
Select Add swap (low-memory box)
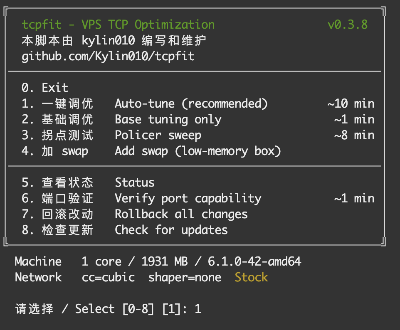(151, 151)
